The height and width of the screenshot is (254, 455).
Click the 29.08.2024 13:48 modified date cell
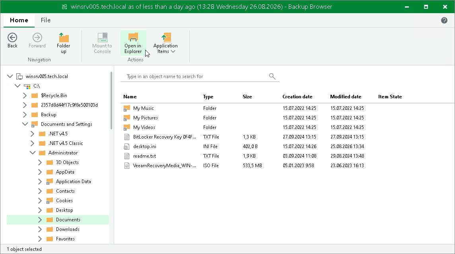pos(347,156)
